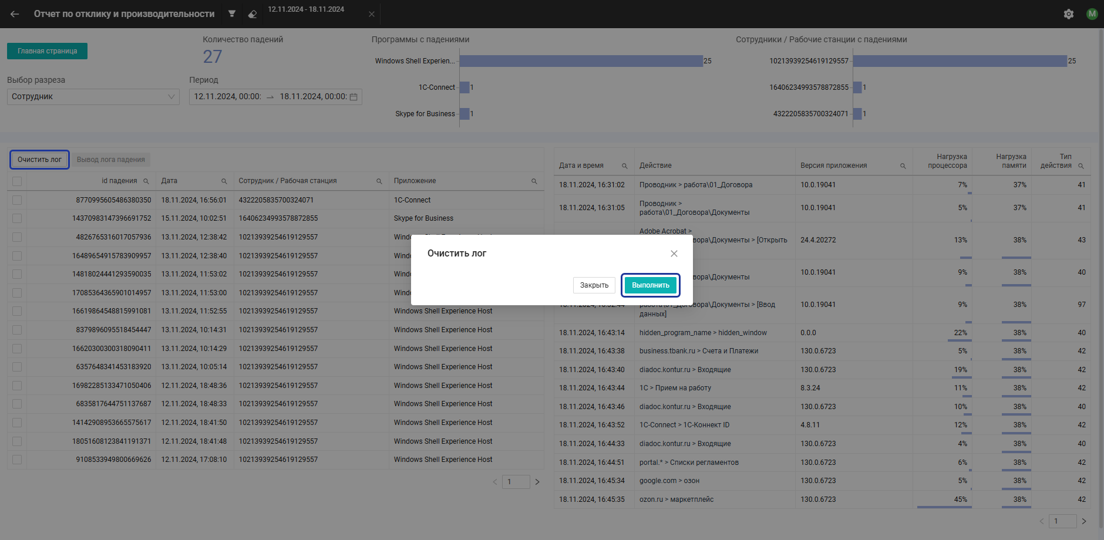Click the period start date 12.11.2024, 00:00
1104x540 pixels.
(227, 97)
